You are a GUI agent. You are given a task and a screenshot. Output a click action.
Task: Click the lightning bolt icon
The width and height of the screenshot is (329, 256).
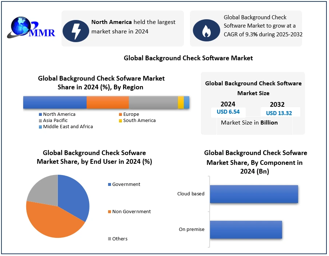click(76, 31)
